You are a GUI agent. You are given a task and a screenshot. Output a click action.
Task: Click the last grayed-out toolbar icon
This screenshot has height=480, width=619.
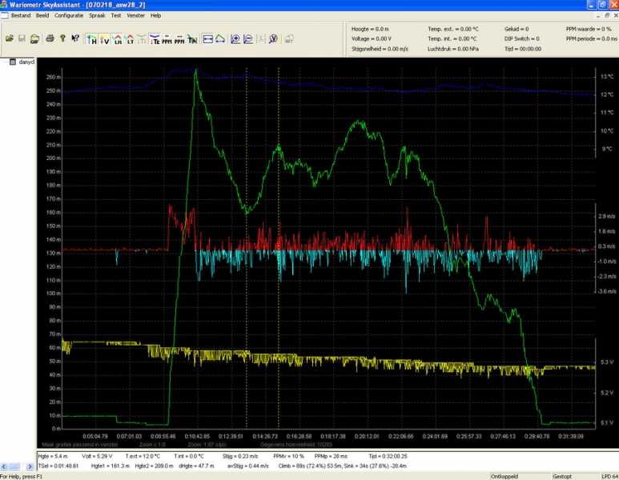click(289, 39)
